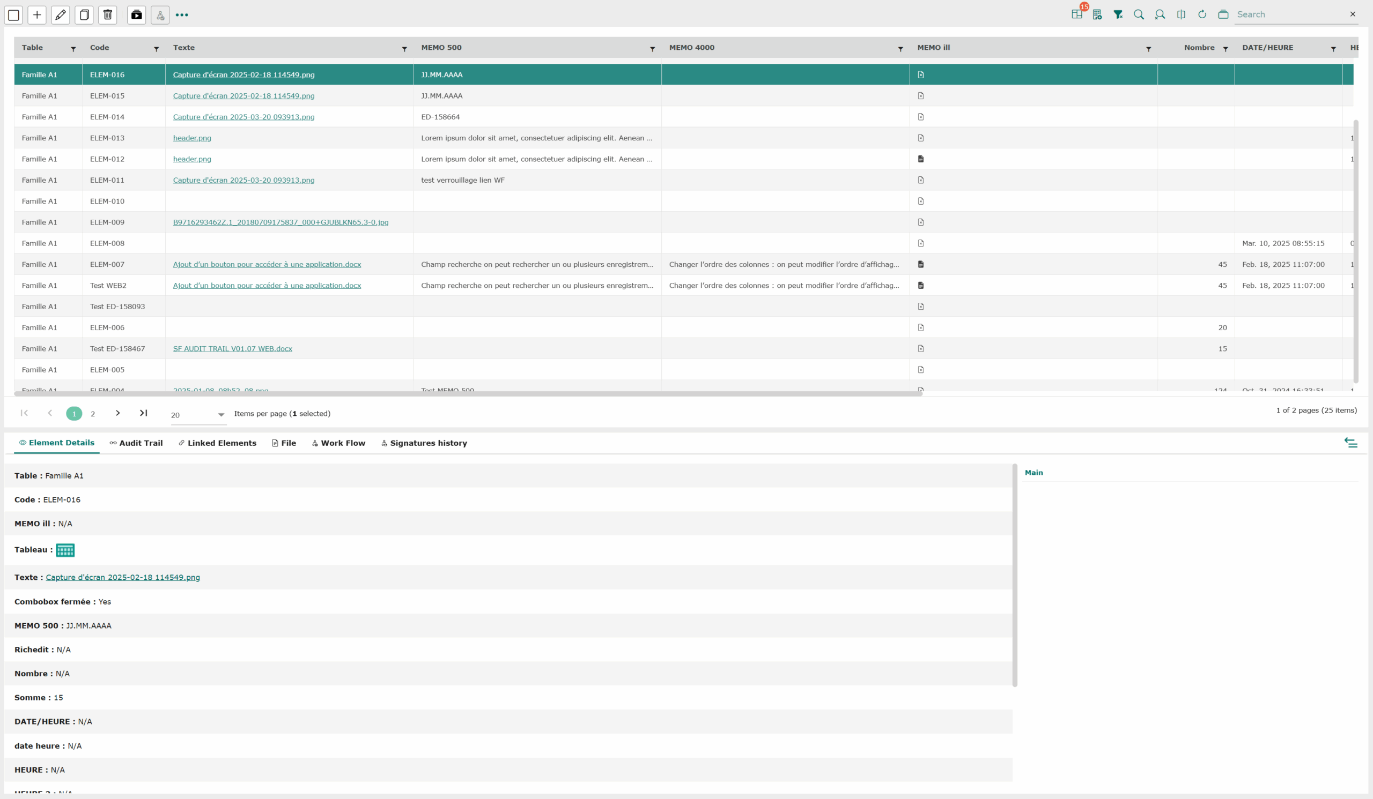Open the SF AUDIT TRAIL V01.07 WEB.docx link

point(233,348)
